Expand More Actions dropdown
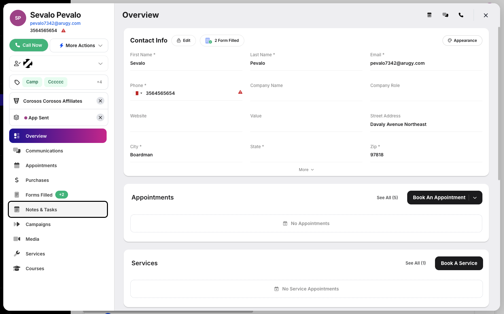Screen dimensions: 504x314 coord(79,45)
